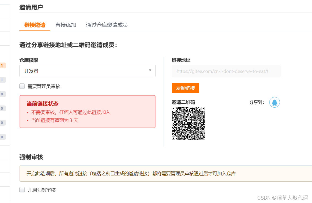
Task: Click the orange 复制链接 button
Action: click(x=185, y=88)
